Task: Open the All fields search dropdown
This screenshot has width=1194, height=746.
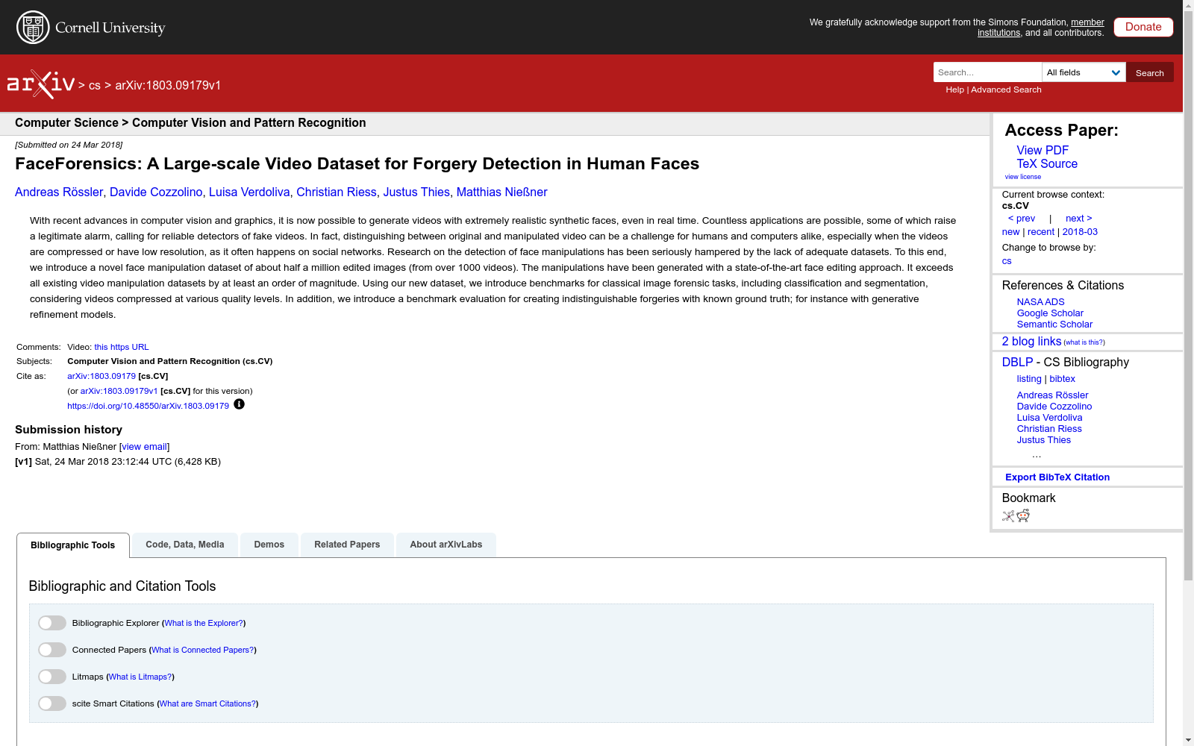Action: [1084, 72]
